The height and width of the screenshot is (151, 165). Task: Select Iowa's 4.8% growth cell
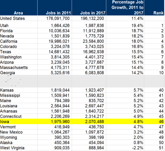pyautogui.click(x=125, y=121)
